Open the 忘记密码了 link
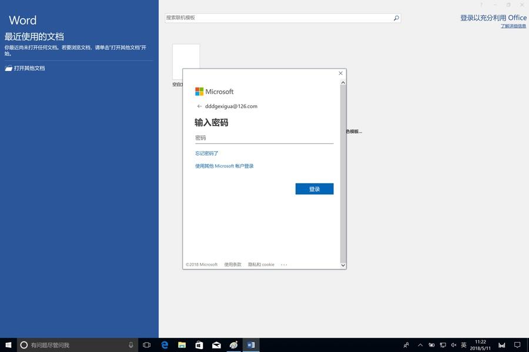Screen dimensions: 529x352 point(206,153)
